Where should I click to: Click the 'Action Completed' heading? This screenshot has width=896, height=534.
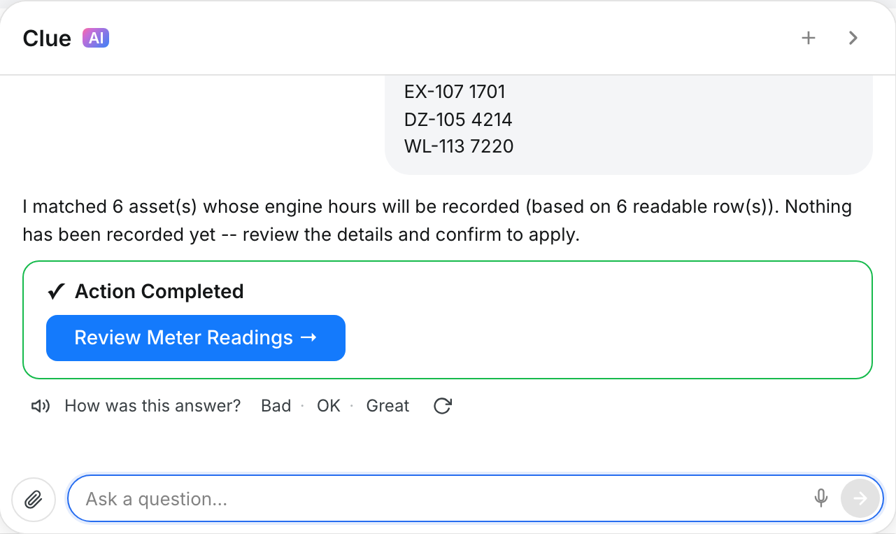coord(159,292)
